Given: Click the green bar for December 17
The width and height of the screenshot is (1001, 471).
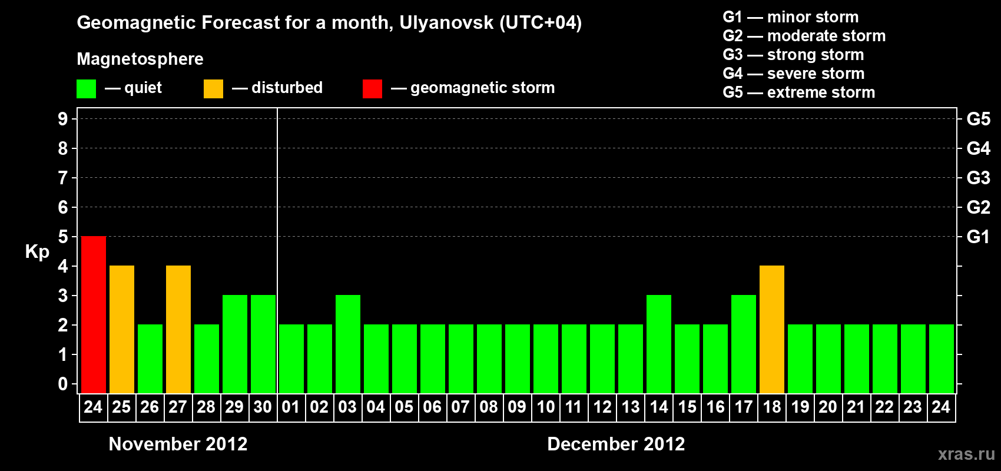Looking at the screenshot, I should point(744,344).
